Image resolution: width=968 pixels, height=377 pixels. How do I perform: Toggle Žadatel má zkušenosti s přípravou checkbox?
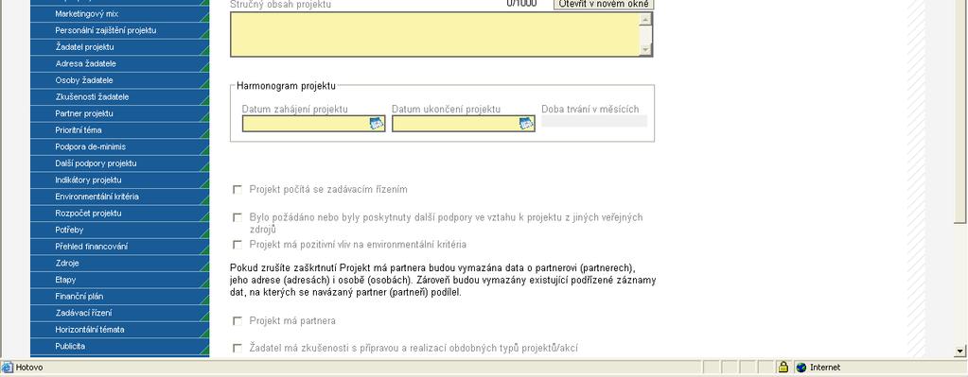[238, 348]
